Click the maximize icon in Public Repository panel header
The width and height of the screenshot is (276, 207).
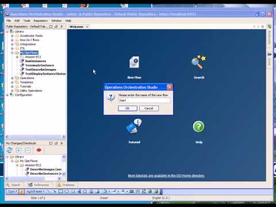click(x=51, y=26)
